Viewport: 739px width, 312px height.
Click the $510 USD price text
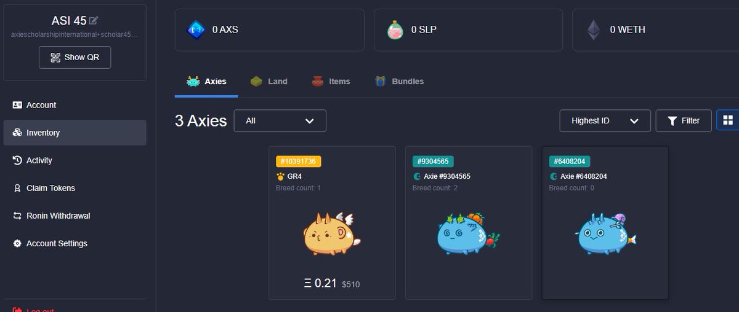351,284
